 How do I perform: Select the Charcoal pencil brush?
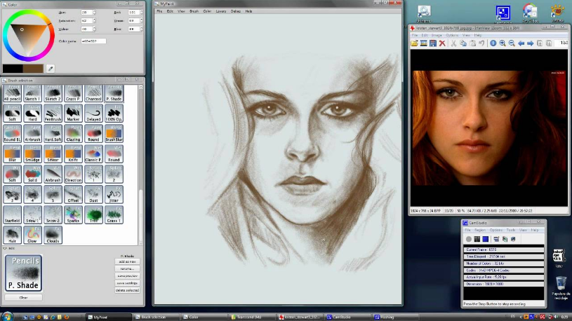coord(93,94)
